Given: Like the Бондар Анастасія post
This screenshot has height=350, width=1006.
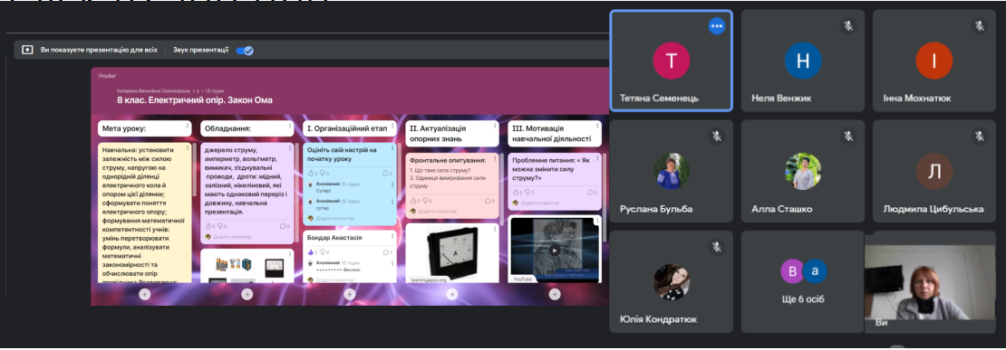Looking at the screenshot, I should click(x=311, y=252).
